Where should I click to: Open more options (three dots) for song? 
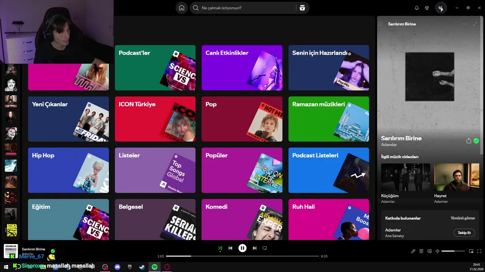[465, 24]
